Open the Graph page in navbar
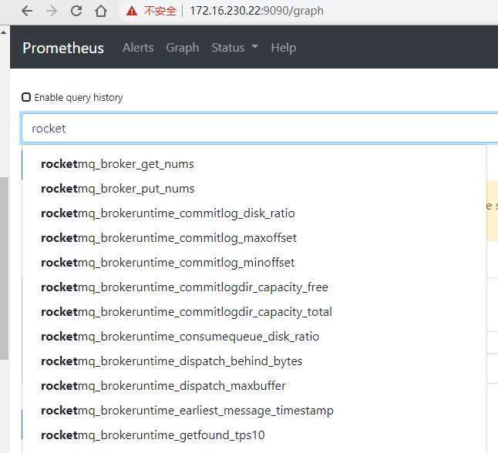Screen dimensions: 498x453 [x=183, y=48]
